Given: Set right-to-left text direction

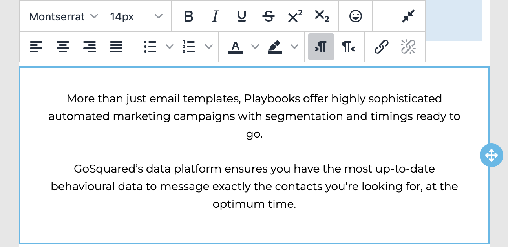Looking at the screenshot, I should 348,47.
